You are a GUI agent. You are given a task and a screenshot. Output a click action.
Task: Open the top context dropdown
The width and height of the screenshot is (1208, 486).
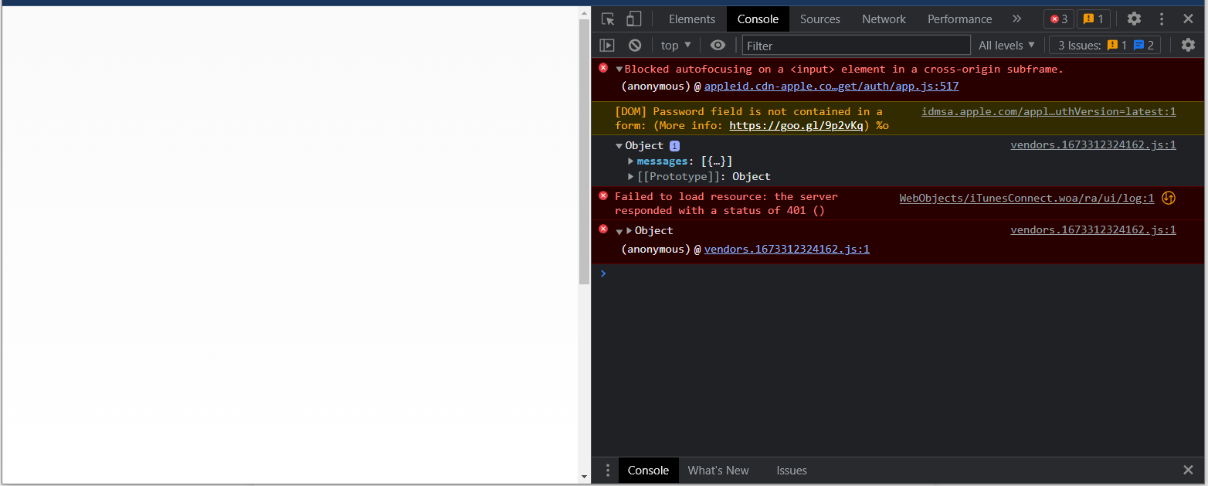676,46
